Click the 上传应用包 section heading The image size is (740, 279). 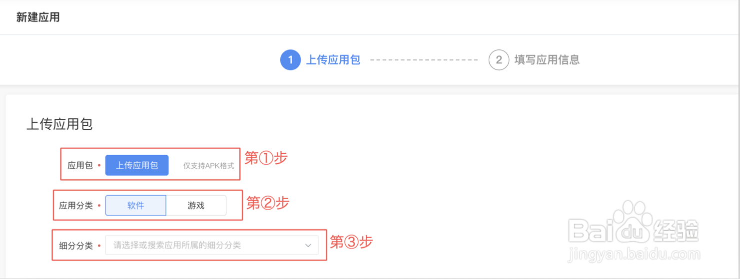(x=59, y=124)
